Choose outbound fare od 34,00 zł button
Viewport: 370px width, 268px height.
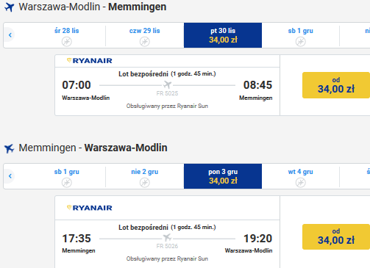point(336,85)
